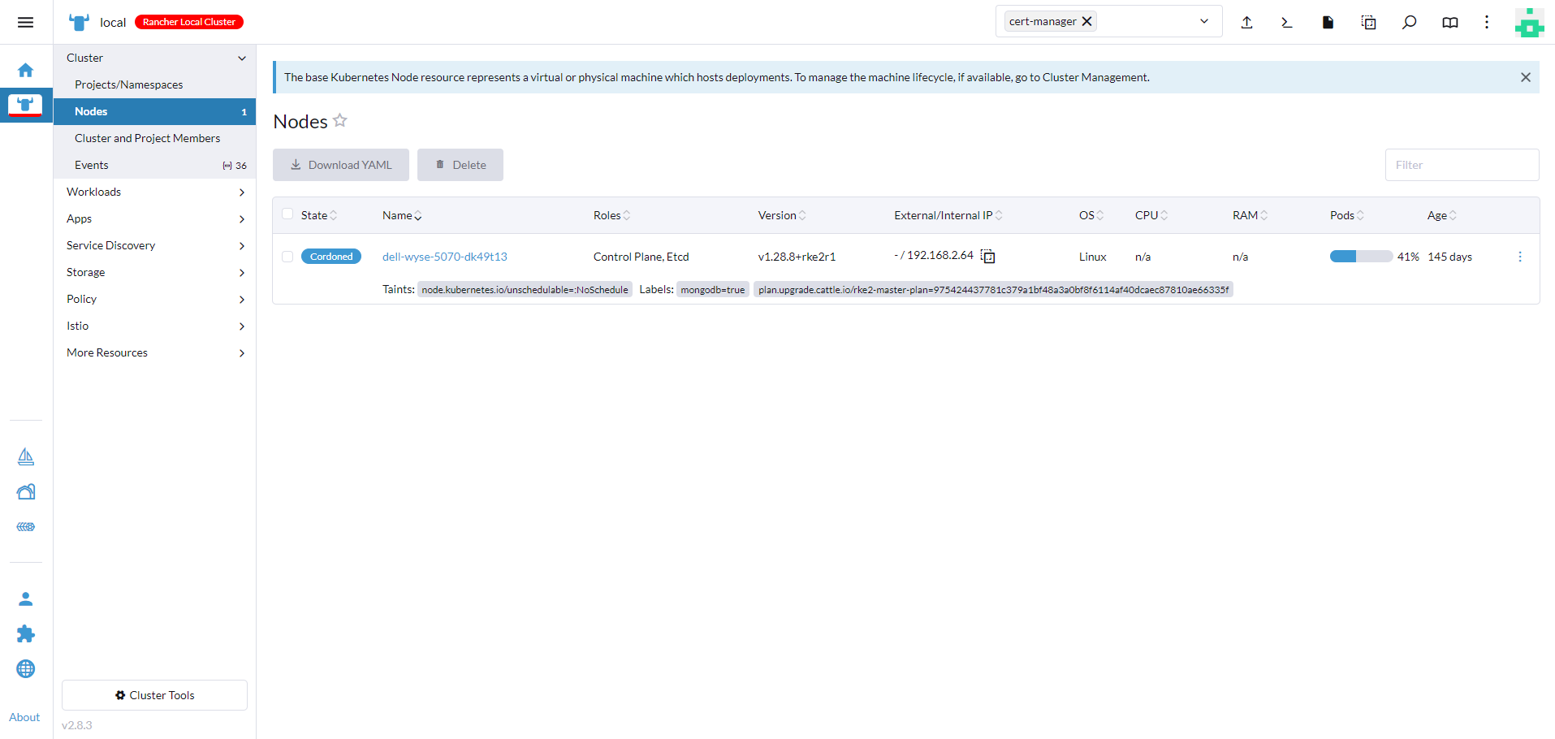Open the dell-wyse-5070-dk49t13 node link
The height and width of the screenshot is (739, 1555).
(x=444, y=257)
